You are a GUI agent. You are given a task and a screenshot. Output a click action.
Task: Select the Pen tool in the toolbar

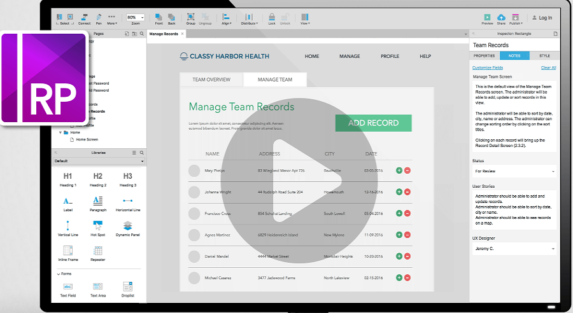(99, 19)
